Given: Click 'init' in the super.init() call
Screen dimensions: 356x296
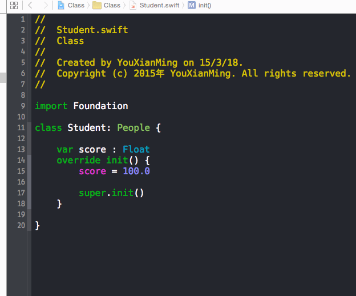Looking at the screenshot, I should [122, 193].
